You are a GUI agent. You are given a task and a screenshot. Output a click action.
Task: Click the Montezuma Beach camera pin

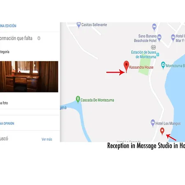pyautogui.click(x=163, y=65)
